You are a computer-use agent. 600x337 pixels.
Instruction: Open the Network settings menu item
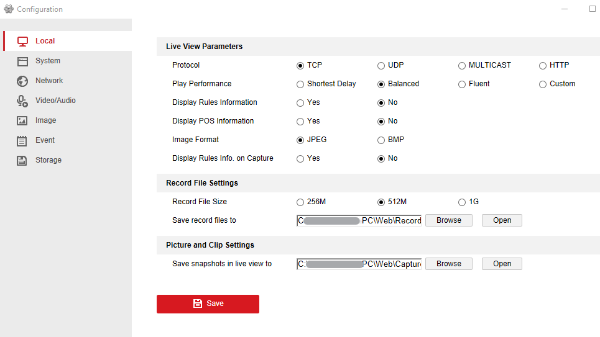click(49, 81)
